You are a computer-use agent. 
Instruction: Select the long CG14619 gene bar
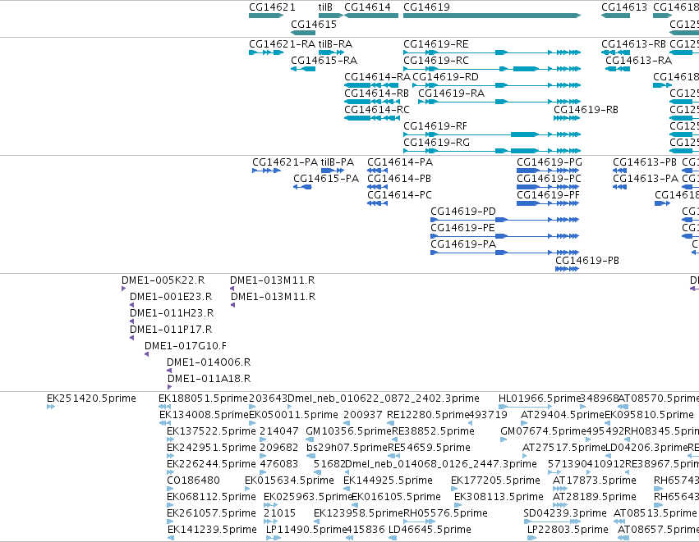pyautogui.click(x=492, y=16)
